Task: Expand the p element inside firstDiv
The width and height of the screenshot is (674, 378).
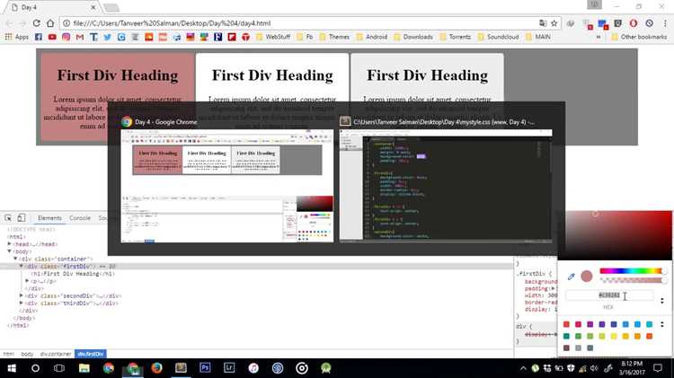Action: 27,281
